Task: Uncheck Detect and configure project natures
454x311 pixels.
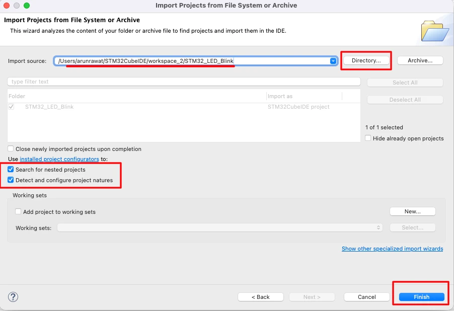Action: (11, 180)
